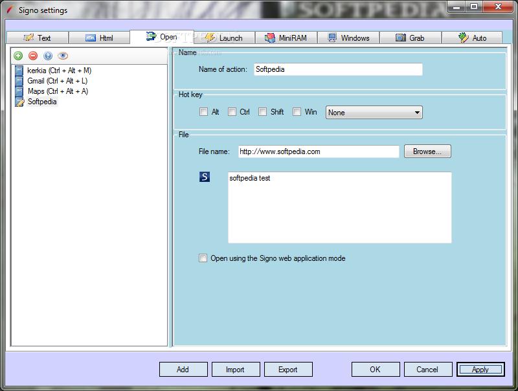This screenshot has width=518, height=391.
Task: Click the Cancel button
Action: click(x=428, y=369)
